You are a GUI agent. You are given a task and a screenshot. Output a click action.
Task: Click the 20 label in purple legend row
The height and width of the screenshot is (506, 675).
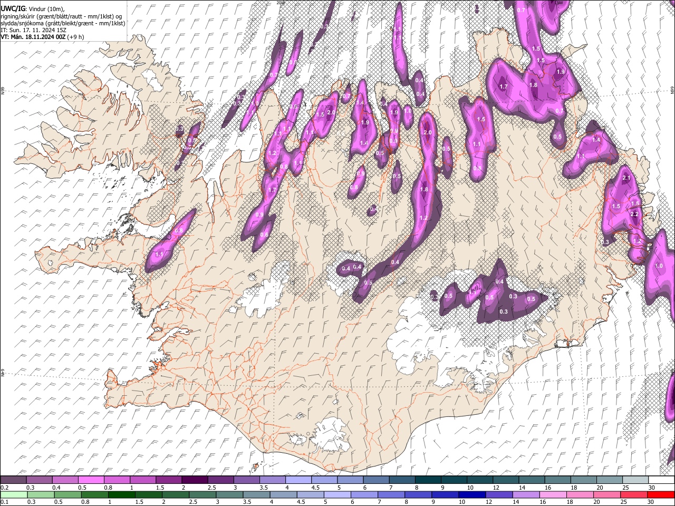pyautogui.click(x=600, y=488)
